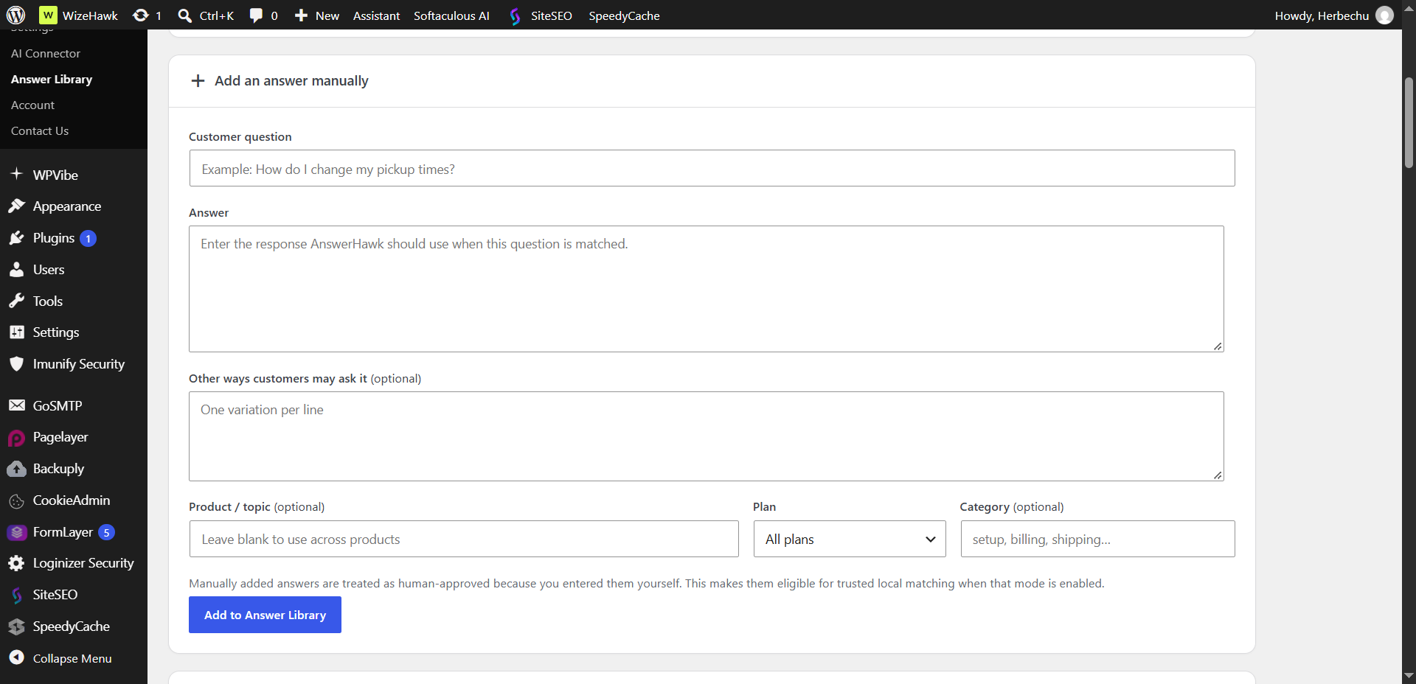Click the New plus icon in admin bar
This screenshot has width=1416, height=684.
[301, 15]
